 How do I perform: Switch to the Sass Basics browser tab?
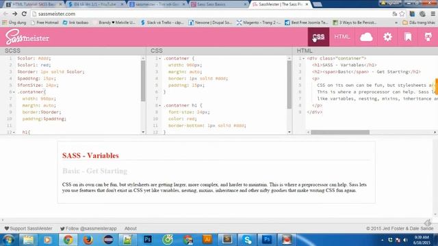pyautogui.click(x=218, y=4)
